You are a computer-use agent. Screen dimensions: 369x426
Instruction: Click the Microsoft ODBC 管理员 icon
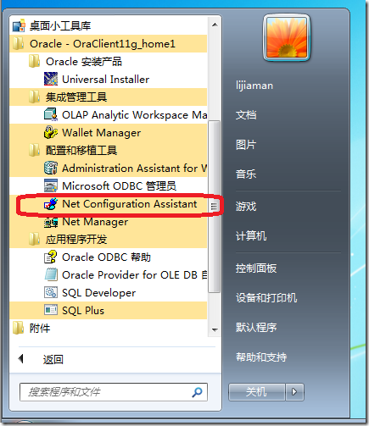tap(51, 185)
